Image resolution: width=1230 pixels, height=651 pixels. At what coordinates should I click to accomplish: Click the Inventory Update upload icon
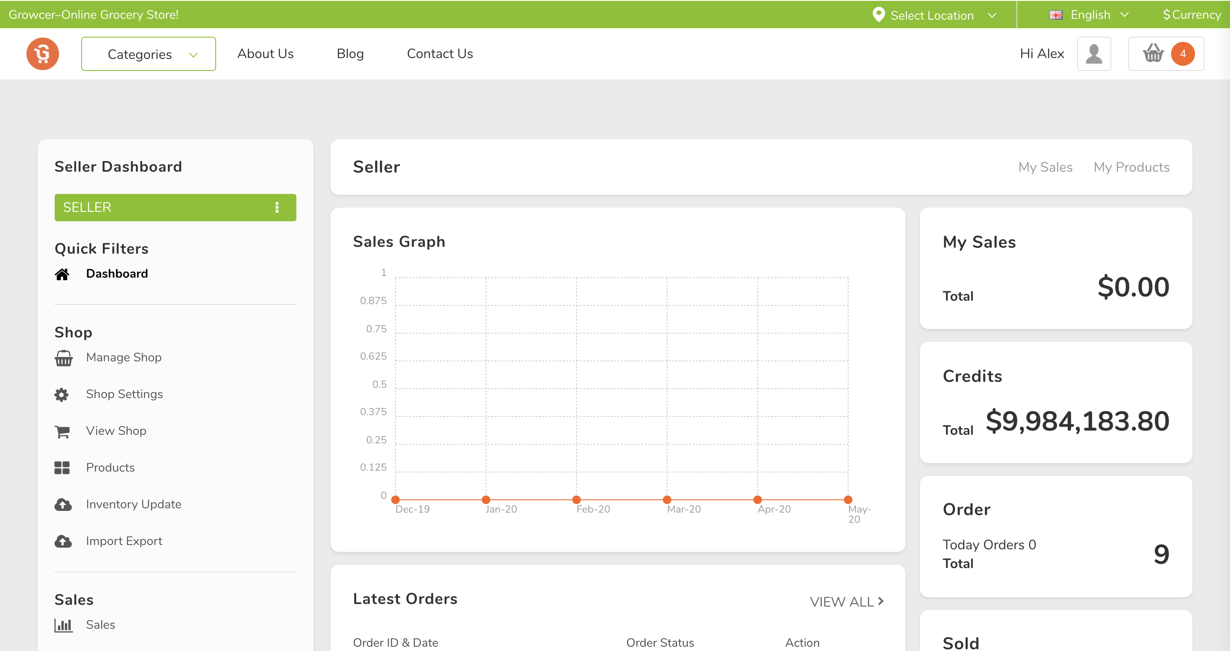point(62,504)
